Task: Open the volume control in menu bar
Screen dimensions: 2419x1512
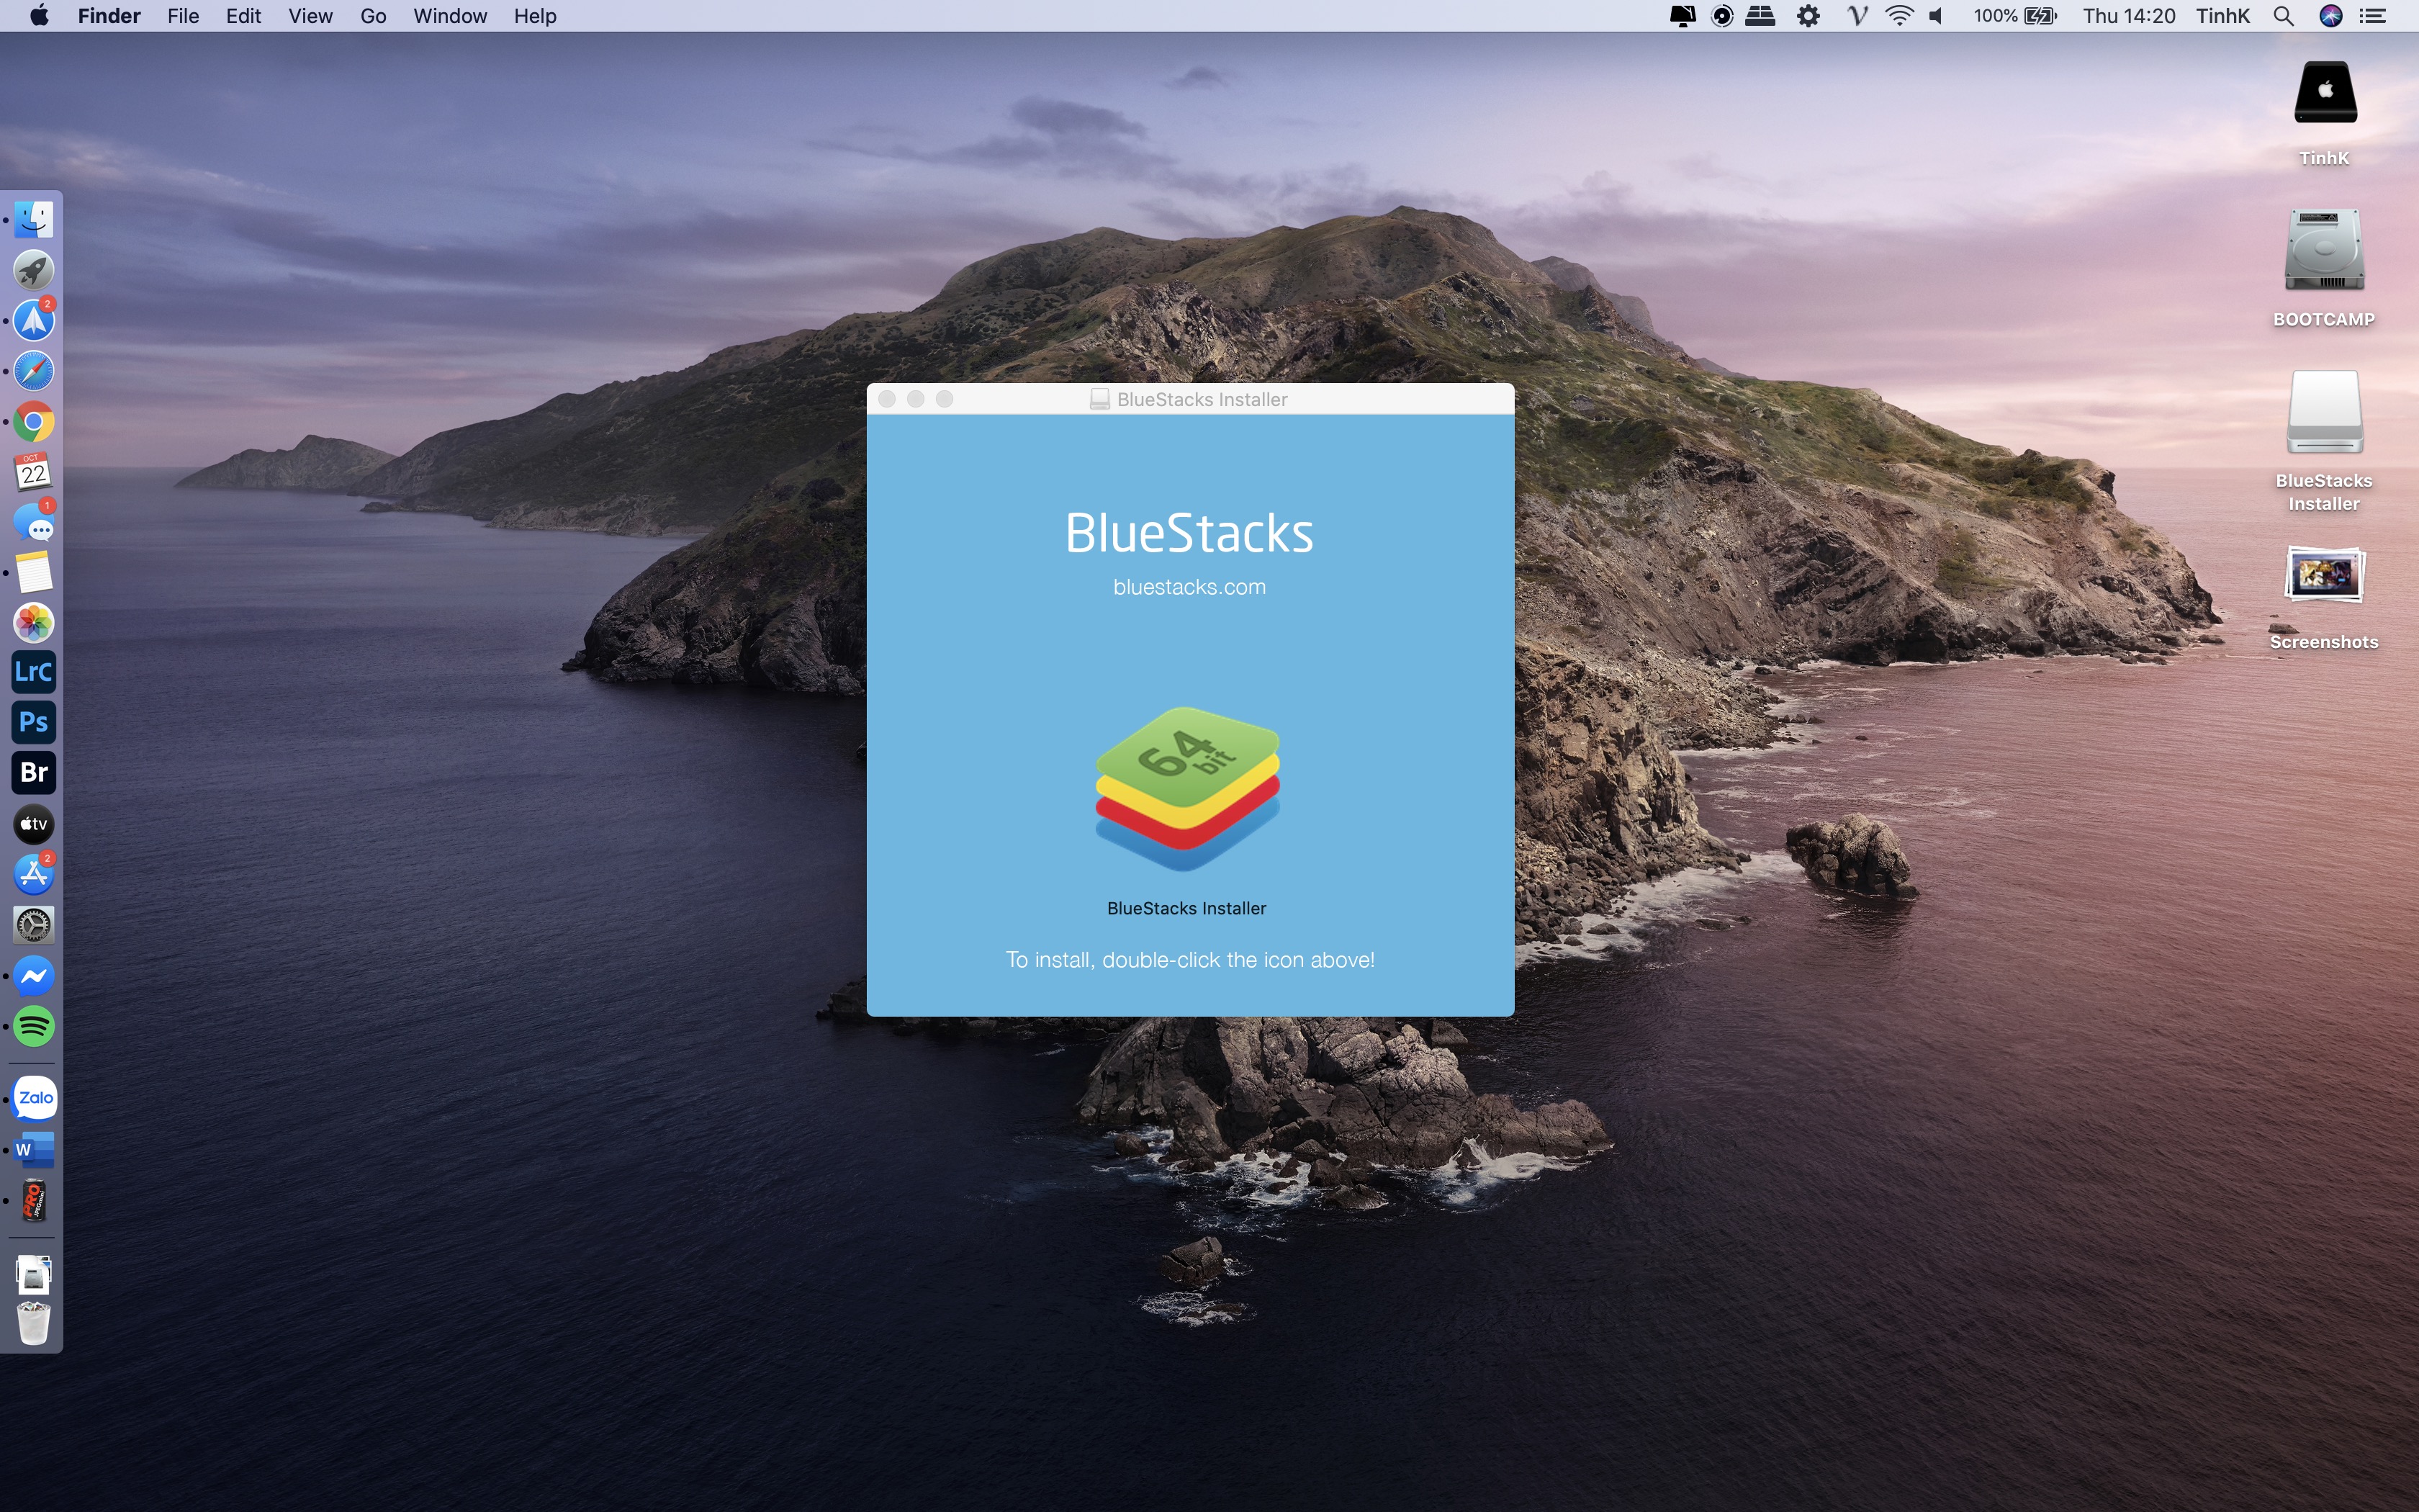Action: (x=1936, y=16)
